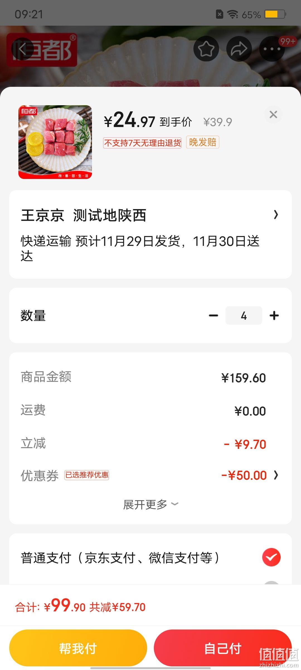301x670 pixels.
Task: Open the address selection chevron
Action: pyautogui.click(x=276, y=215)
